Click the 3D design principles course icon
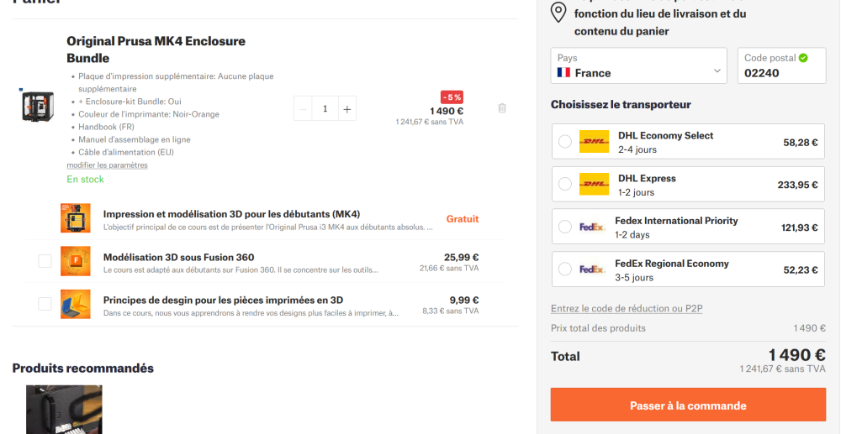 pyautogui.click(x=76, y=304)
